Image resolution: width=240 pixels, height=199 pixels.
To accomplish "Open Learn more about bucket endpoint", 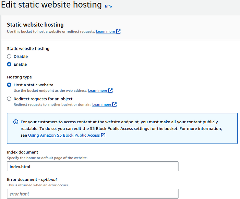I will [x=97, y=90].
